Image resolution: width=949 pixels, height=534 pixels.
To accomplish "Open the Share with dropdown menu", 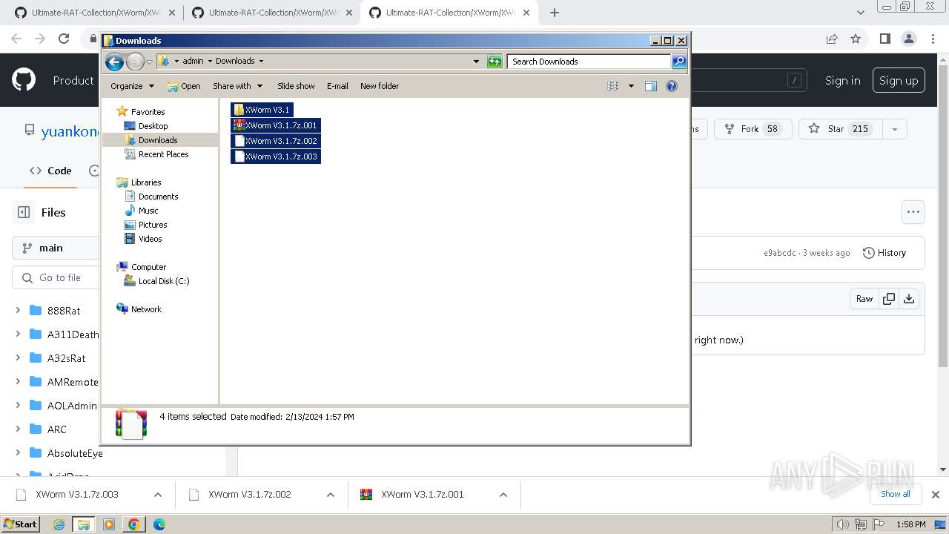I will (237, 86).
